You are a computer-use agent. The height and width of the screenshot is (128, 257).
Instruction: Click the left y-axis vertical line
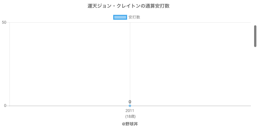[x=10, y=64]
